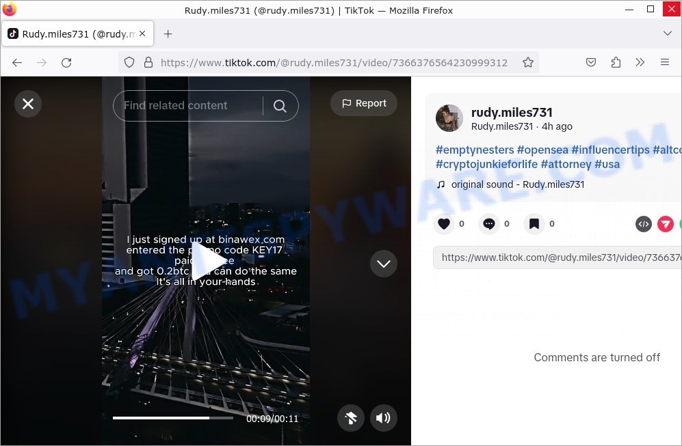
Task: Open the #emptynesters hashtag
Action: tap(475, 150)
